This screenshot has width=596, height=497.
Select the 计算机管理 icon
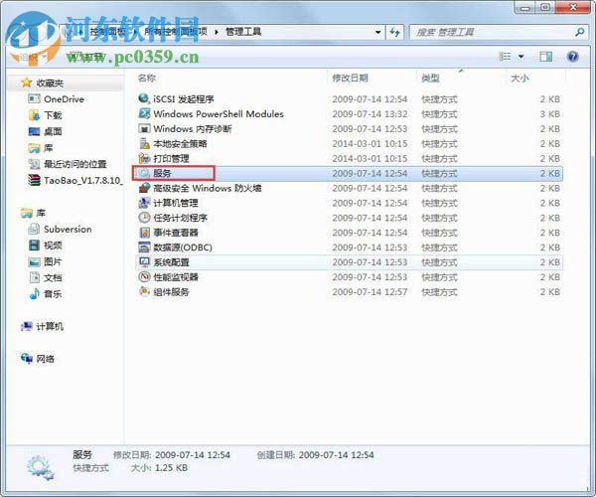tap(144, 203)
